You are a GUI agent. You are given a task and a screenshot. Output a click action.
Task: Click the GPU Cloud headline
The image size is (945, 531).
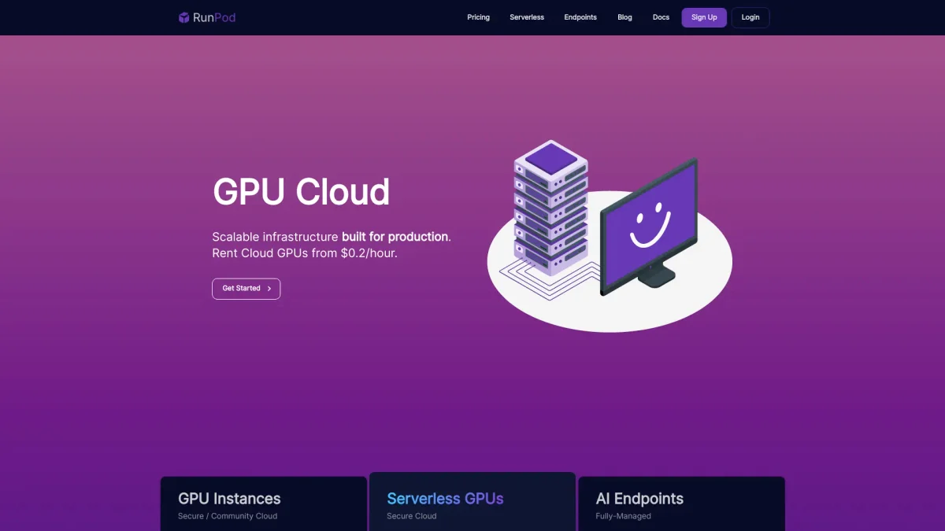(x=301, y=192)
